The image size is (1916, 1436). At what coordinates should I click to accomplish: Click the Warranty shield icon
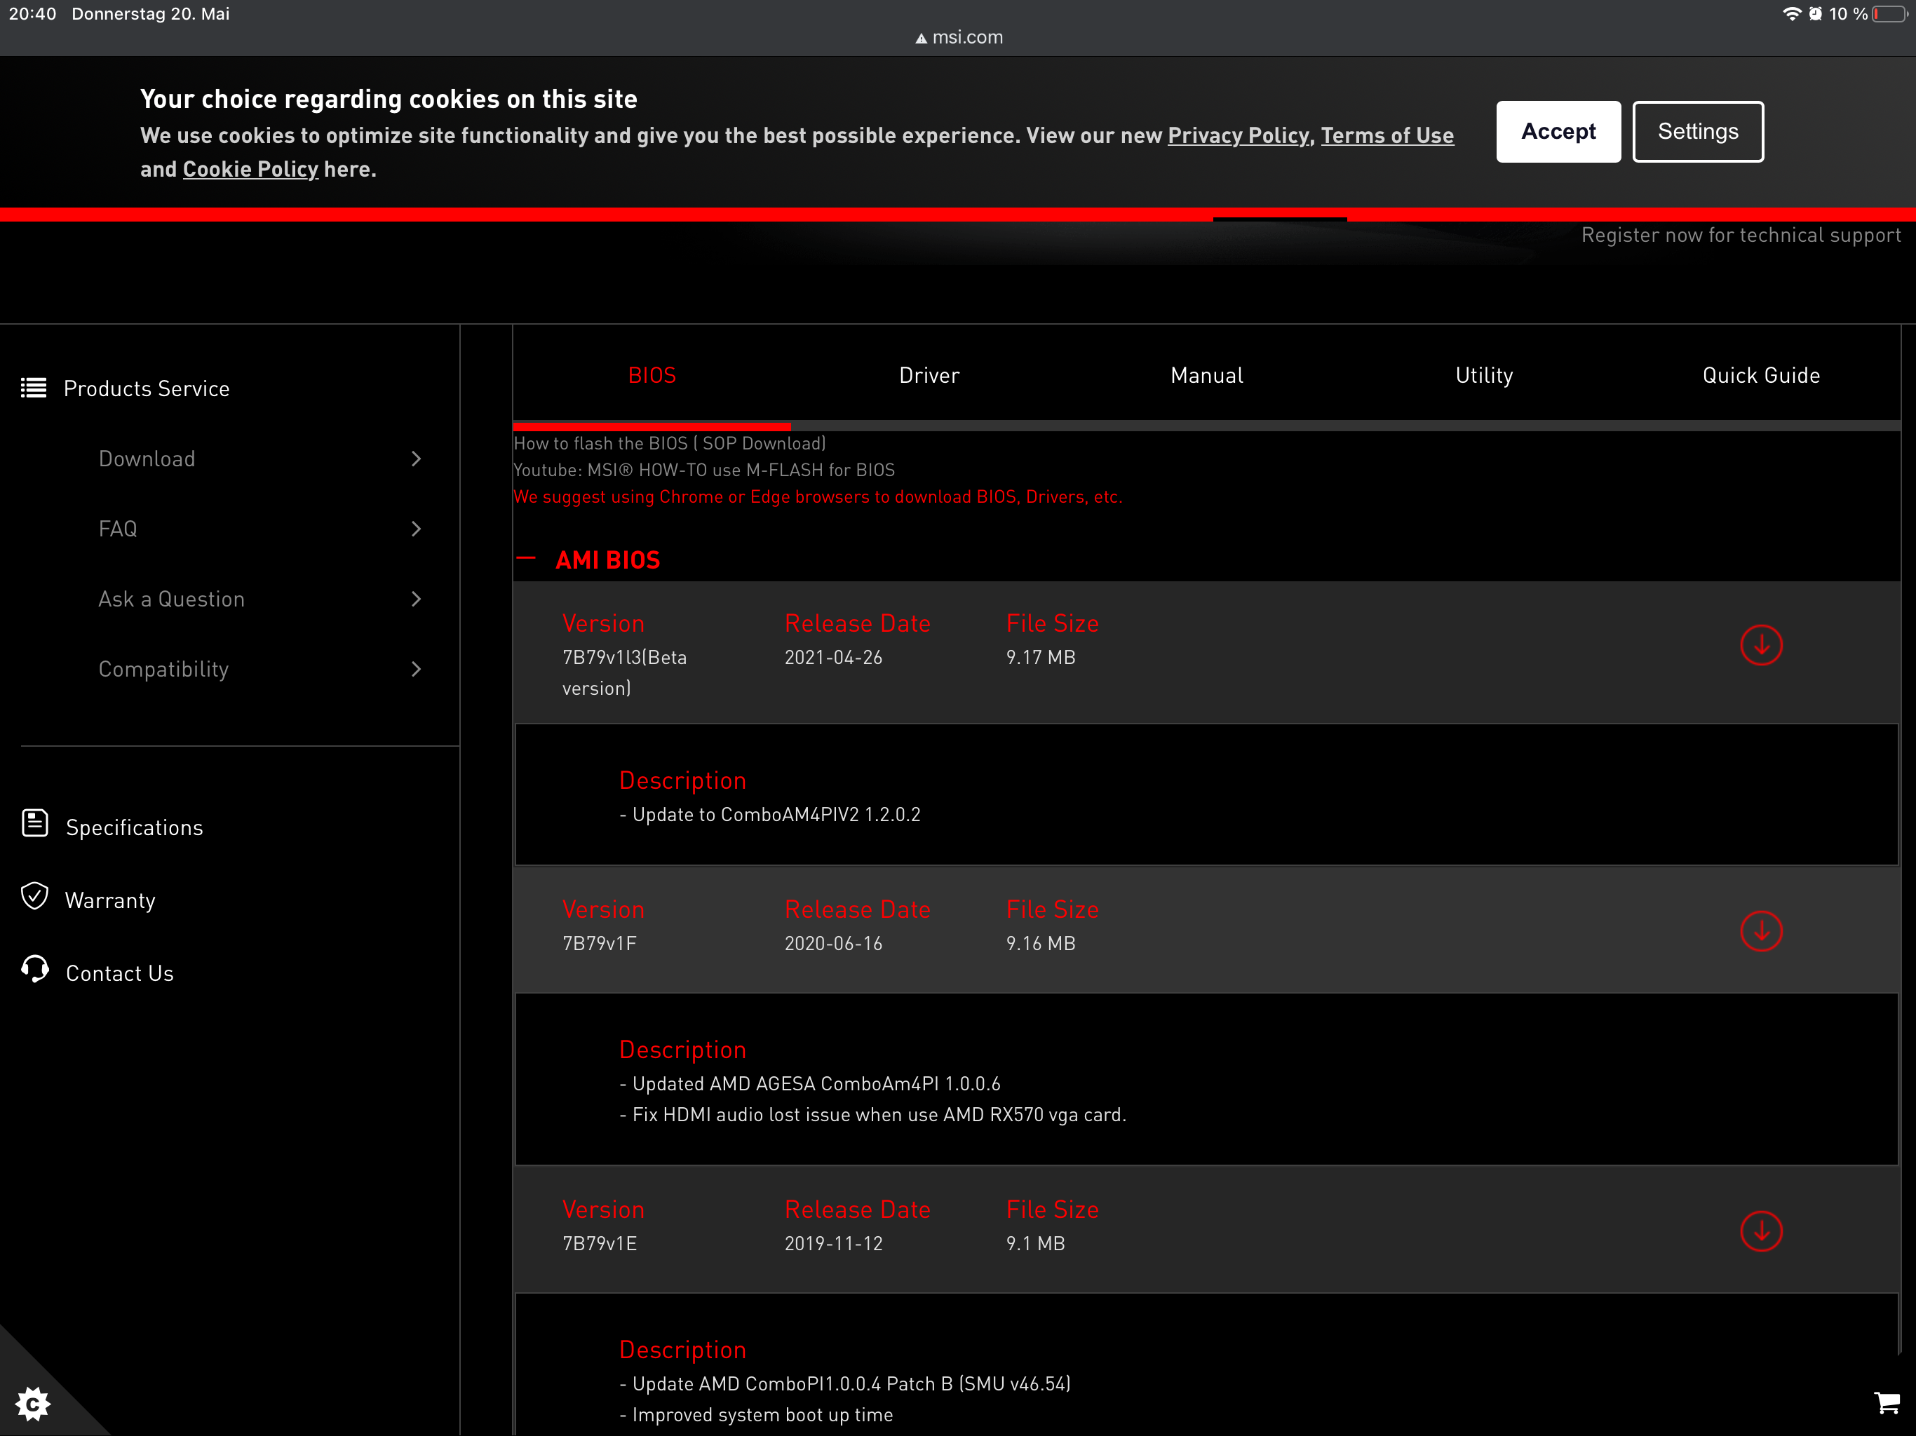coord(34,896)
